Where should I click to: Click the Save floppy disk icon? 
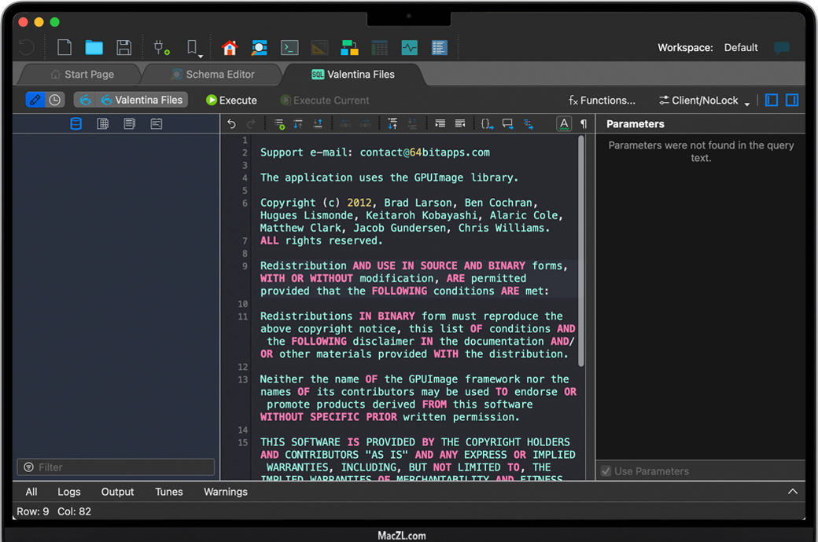pyautogui.click(x=123, y=48)
